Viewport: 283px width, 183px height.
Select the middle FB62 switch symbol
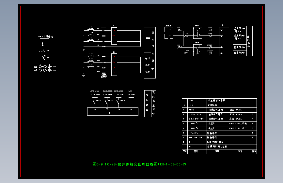pos(106,102)
